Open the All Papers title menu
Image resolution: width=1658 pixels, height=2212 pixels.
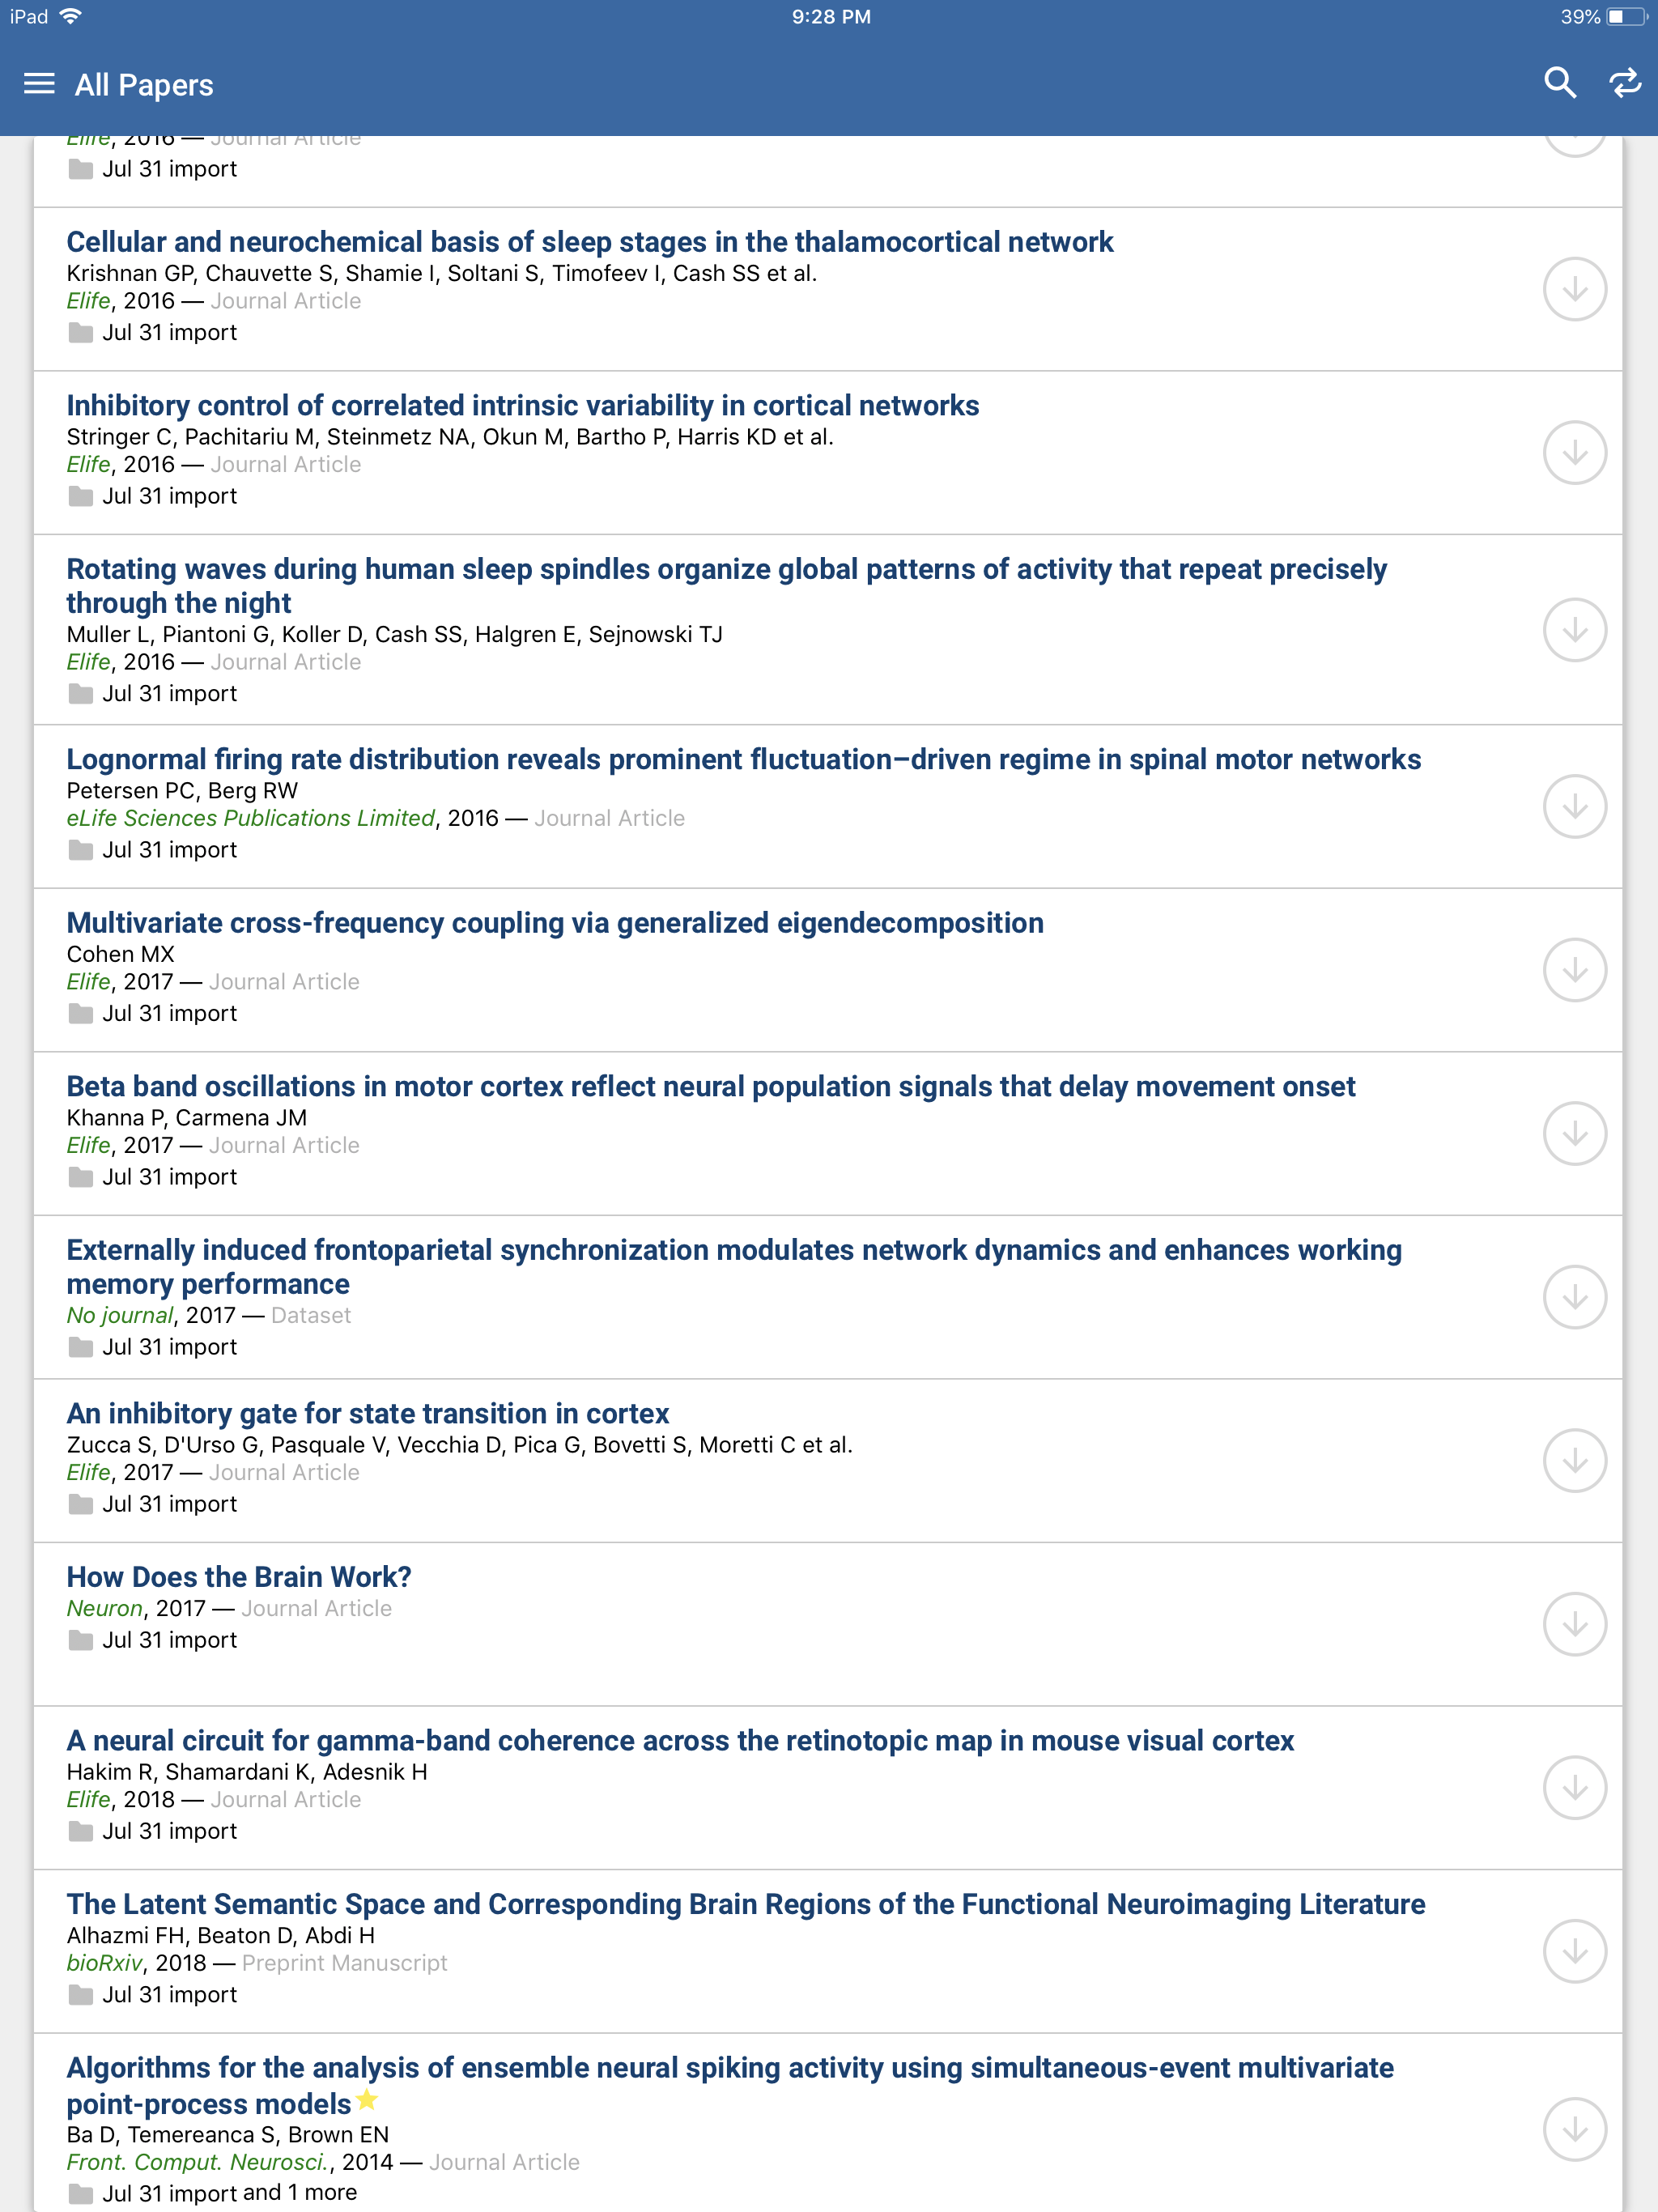(x=144, y=85)
